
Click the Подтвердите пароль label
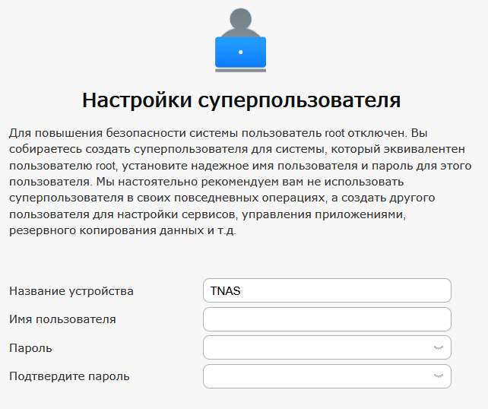point(69,376)
